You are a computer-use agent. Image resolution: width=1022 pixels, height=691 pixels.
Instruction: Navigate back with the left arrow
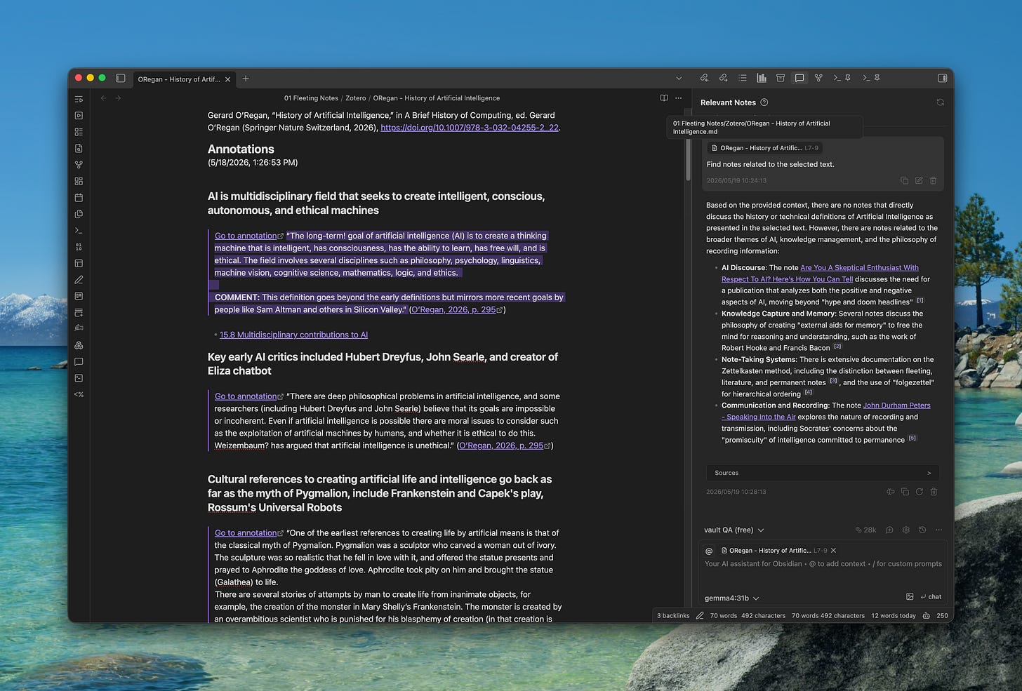click(x=104, y=98)
